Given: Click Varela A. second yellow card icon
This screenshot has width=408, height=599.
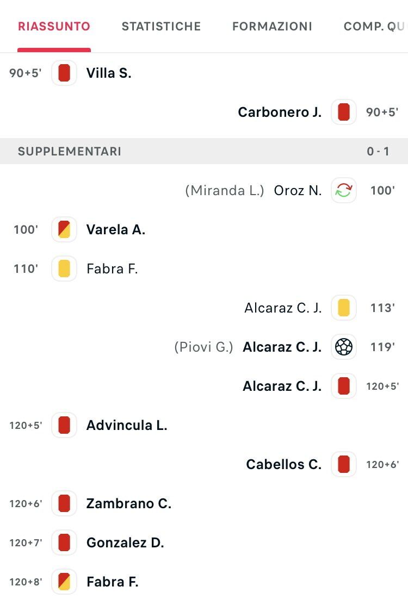Looking at the screenshot, I should click(64, 229).
